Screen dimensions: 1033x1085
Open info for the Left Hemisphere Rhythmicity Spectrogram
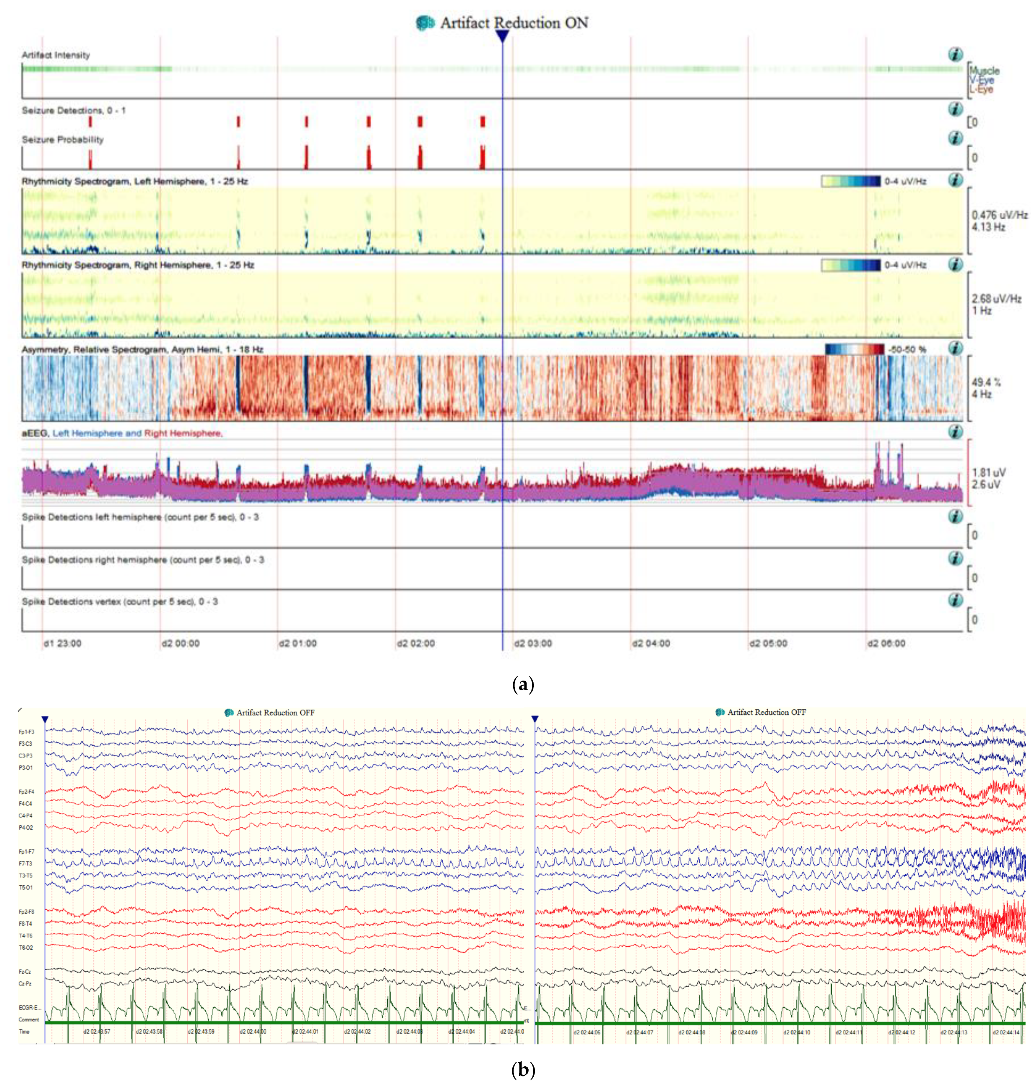pyautogui.click(x=955, y=180)
